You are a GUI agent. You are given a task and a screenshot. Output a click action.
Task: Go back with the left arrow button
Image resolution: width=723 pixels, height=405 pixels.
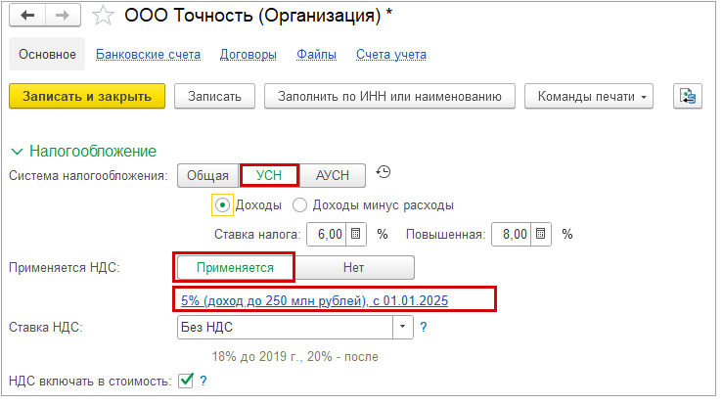pyautogui.click(x=27, y=16)
